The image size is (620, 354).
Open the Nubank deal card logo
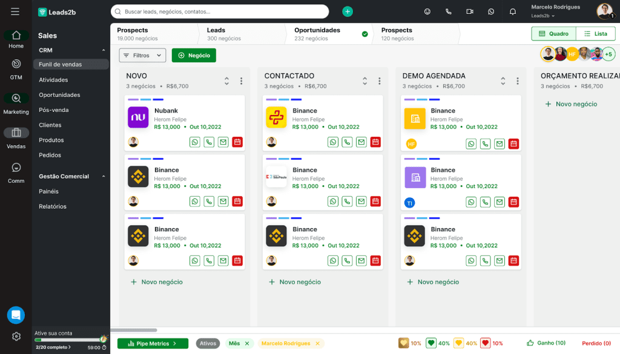point(138,117)
